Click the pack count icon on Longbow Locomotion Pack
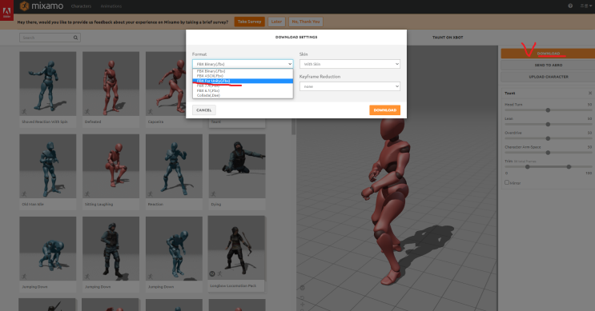The height and width of the screenshot is (311, 595). click(x=212, y=274)
